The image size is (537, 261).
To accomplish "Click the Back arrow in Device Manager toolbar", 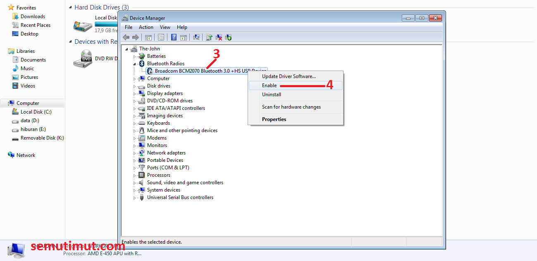I will click(126, 37).
